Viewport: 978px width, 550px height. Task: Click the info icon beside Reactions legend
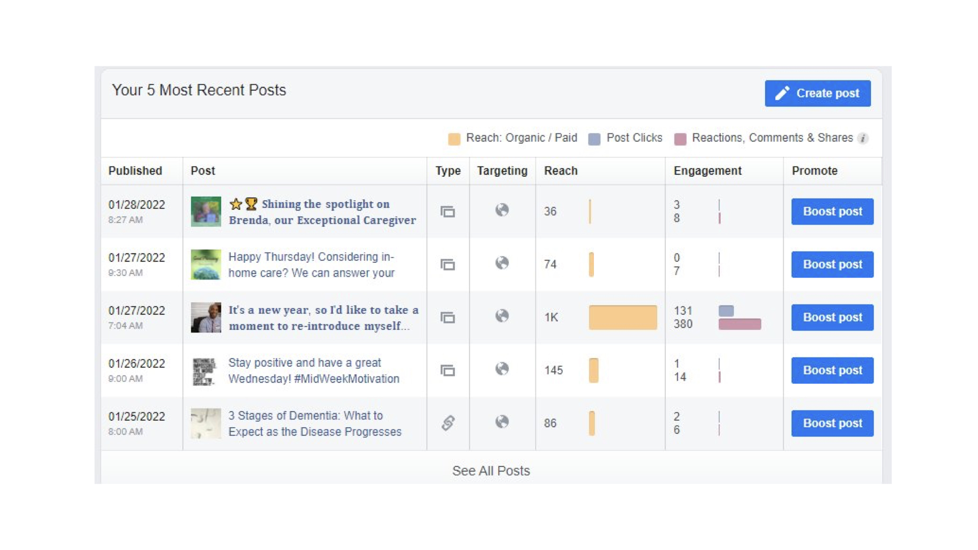click(x=862, y=138)
